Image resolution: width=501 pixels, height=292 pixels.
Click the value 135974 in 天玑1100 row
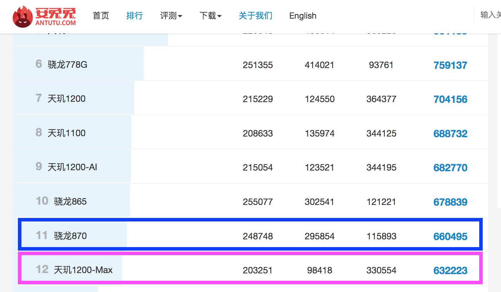pyautogui.click(x=320, y=133)
